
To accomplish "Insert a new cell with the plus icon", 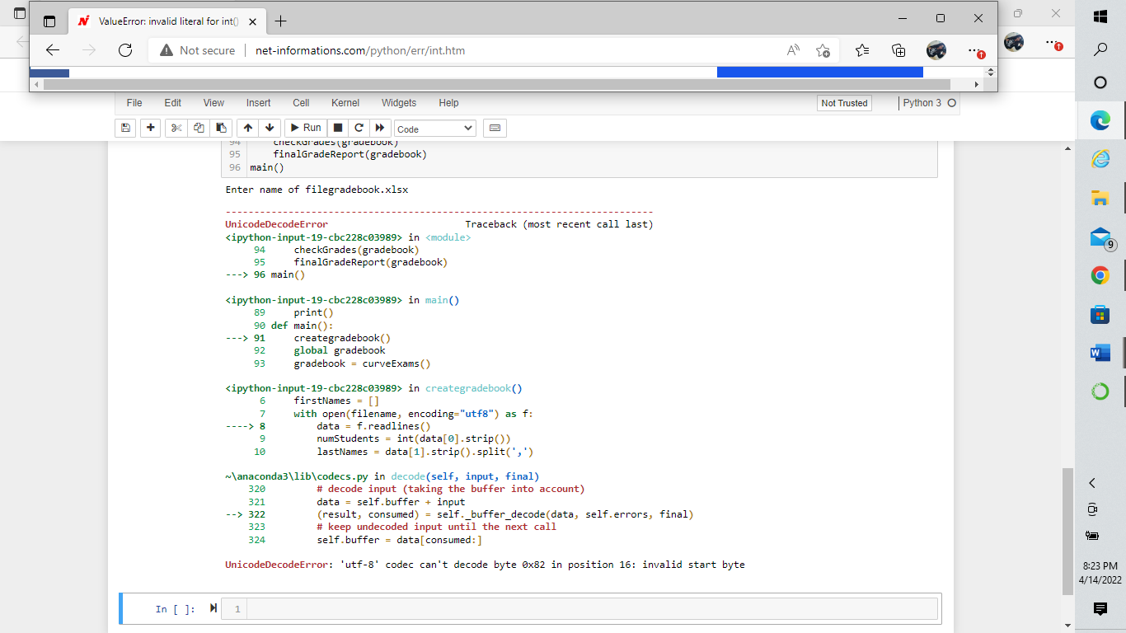I will 150,128.
